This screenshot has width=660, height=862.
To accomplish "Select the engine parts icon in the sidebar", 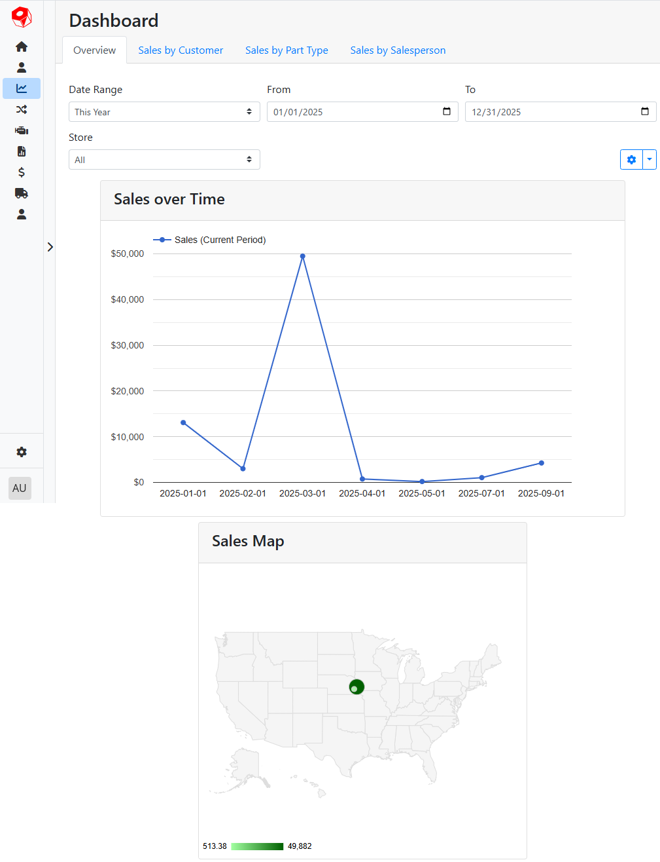I will tap(22, 130).
